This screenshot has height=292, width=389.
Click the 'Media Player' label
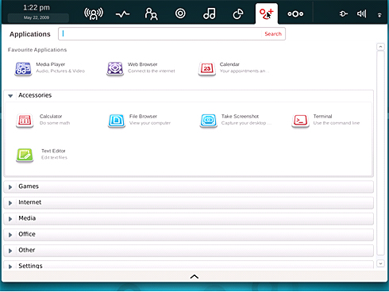point(51,64)
